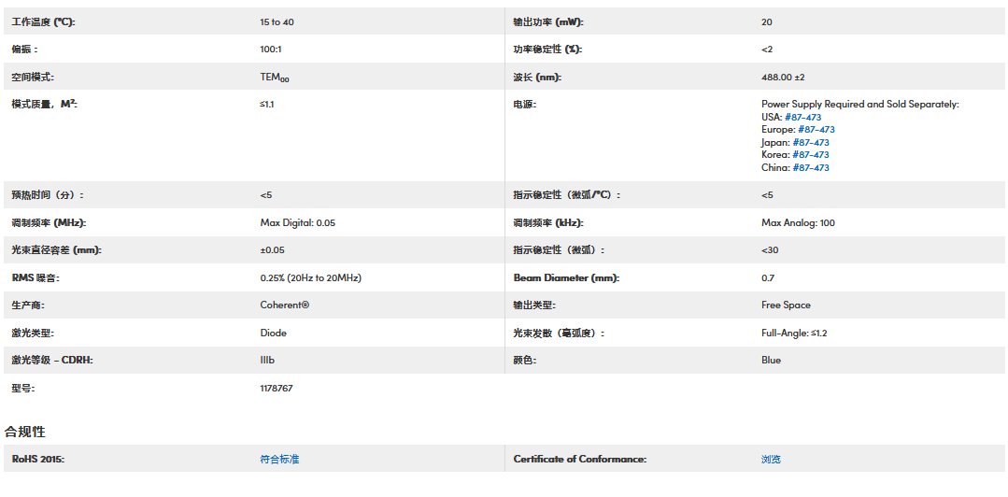1008x497 pixels.
Task: Click the 合规性 section heading
Action: (25, 432)
